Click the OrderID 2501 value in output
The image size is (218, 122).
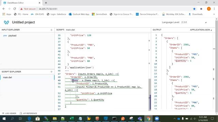(186, 45)
